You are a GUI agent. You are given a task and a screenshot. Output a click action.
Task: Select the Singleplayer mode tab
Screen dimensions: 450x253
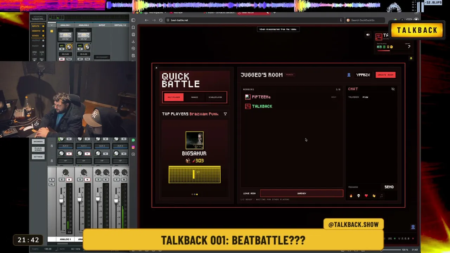click(x=215, y=97)
